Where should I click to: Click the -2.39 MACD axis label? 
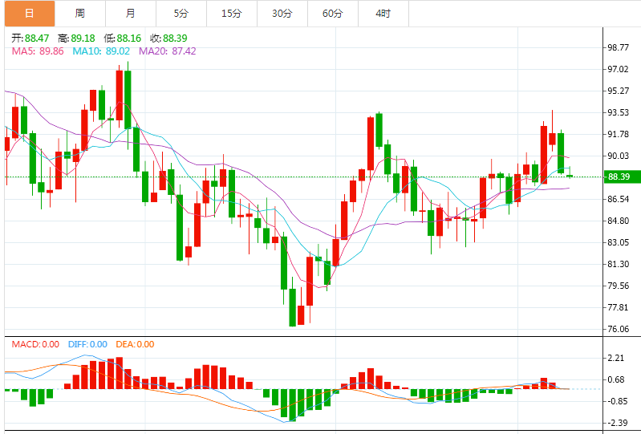pyautogui.click(x=617, y=423)
